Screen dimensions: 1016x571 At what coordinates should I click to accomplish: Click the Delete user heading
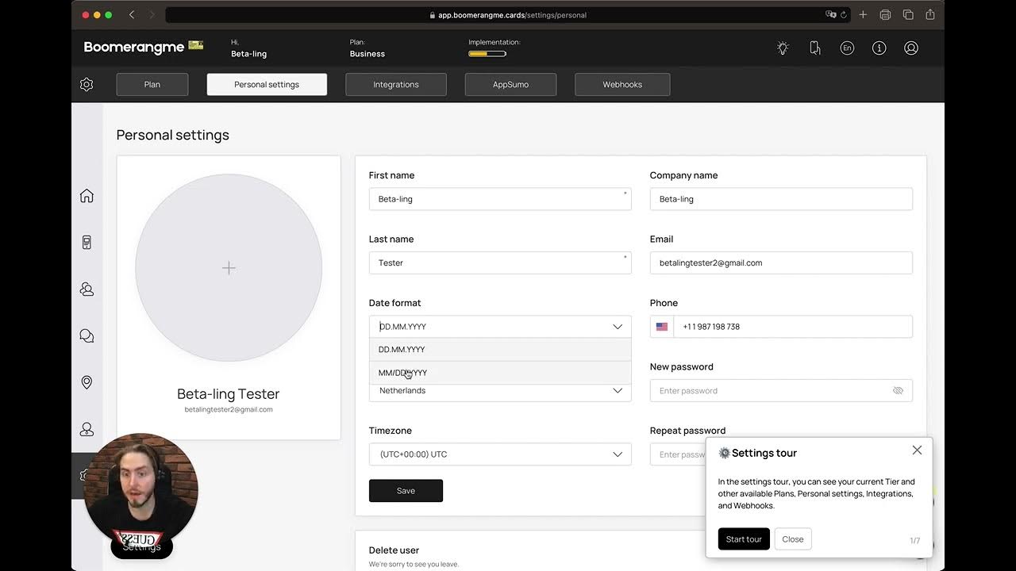pyautogui.click(x=394, y=550)
